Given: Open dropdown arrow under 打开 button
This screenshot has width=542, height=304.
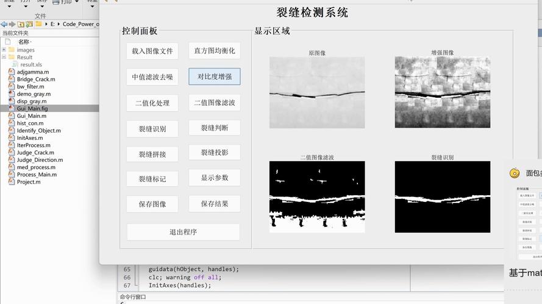Looking at the screenshot, I should click(26, 7).
